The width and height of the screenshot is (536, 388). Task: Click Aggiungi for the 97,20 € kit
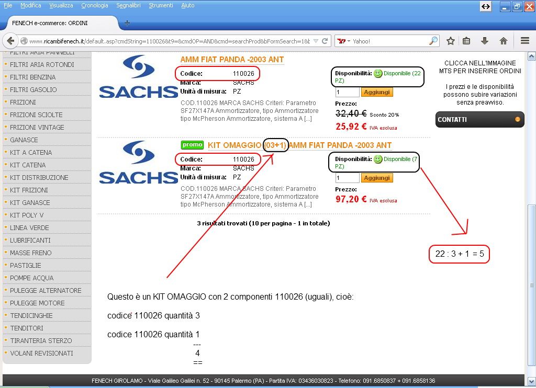377,178
